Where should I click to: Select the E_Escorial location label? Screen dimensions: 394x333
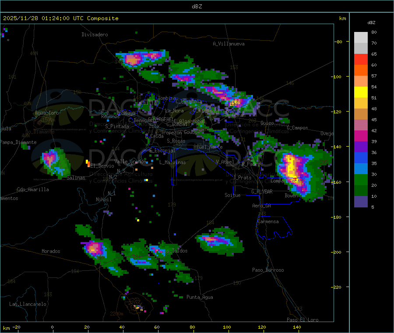162,151
